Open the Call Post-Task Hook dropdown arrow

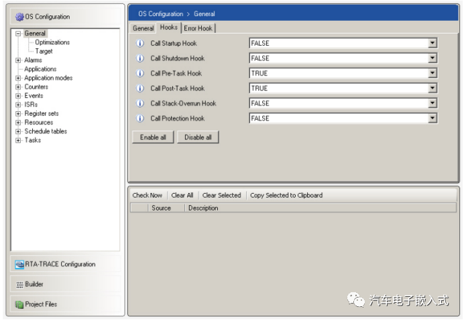pyautogui.click(x=432, y=88)
